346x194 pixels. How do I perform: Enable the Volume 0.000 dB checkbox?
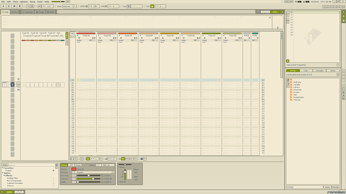(x=102, y=179)
